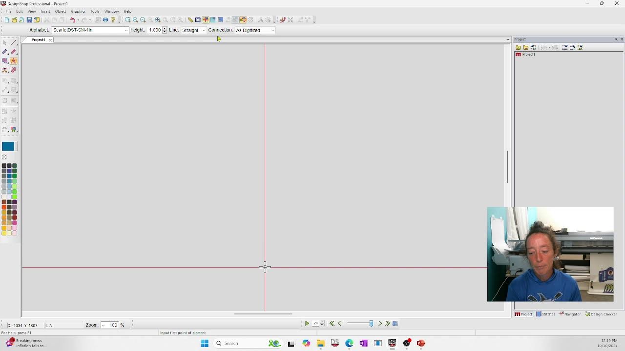Image resolution: width=625 pixels, height=351 pixels.
Task: Open the Object menu
Action: (61, 11)
